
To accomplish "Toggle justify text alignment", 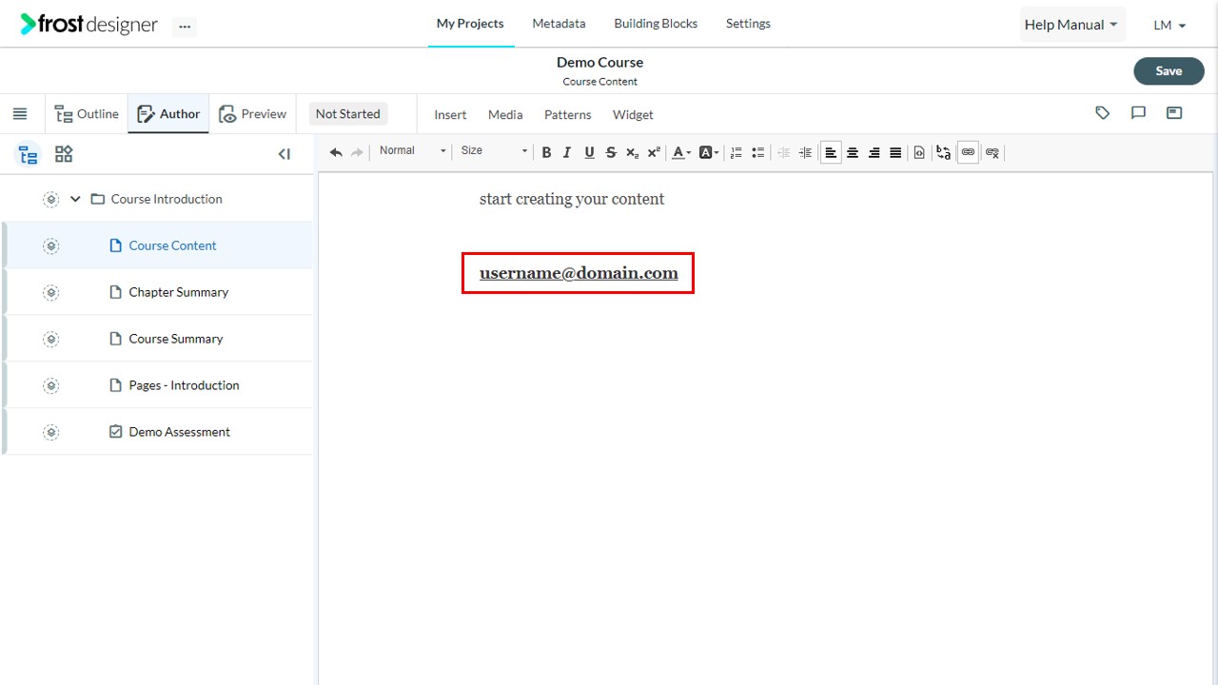I will 895,152.
